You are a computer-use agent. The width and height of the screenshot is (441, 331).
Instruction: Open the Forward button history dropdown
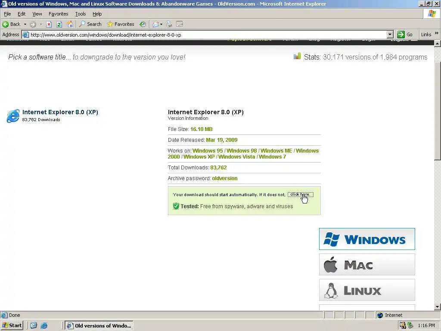pos(41,25)
